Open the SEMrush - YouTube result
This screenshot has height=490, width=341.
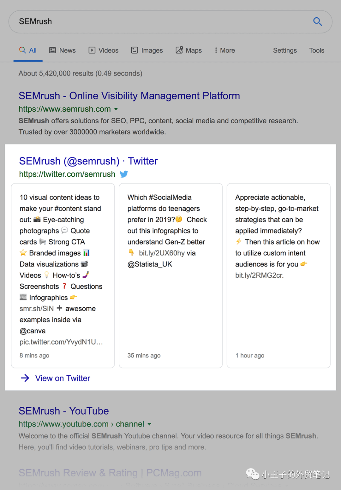pyautogui.click(x=64, y=411)
